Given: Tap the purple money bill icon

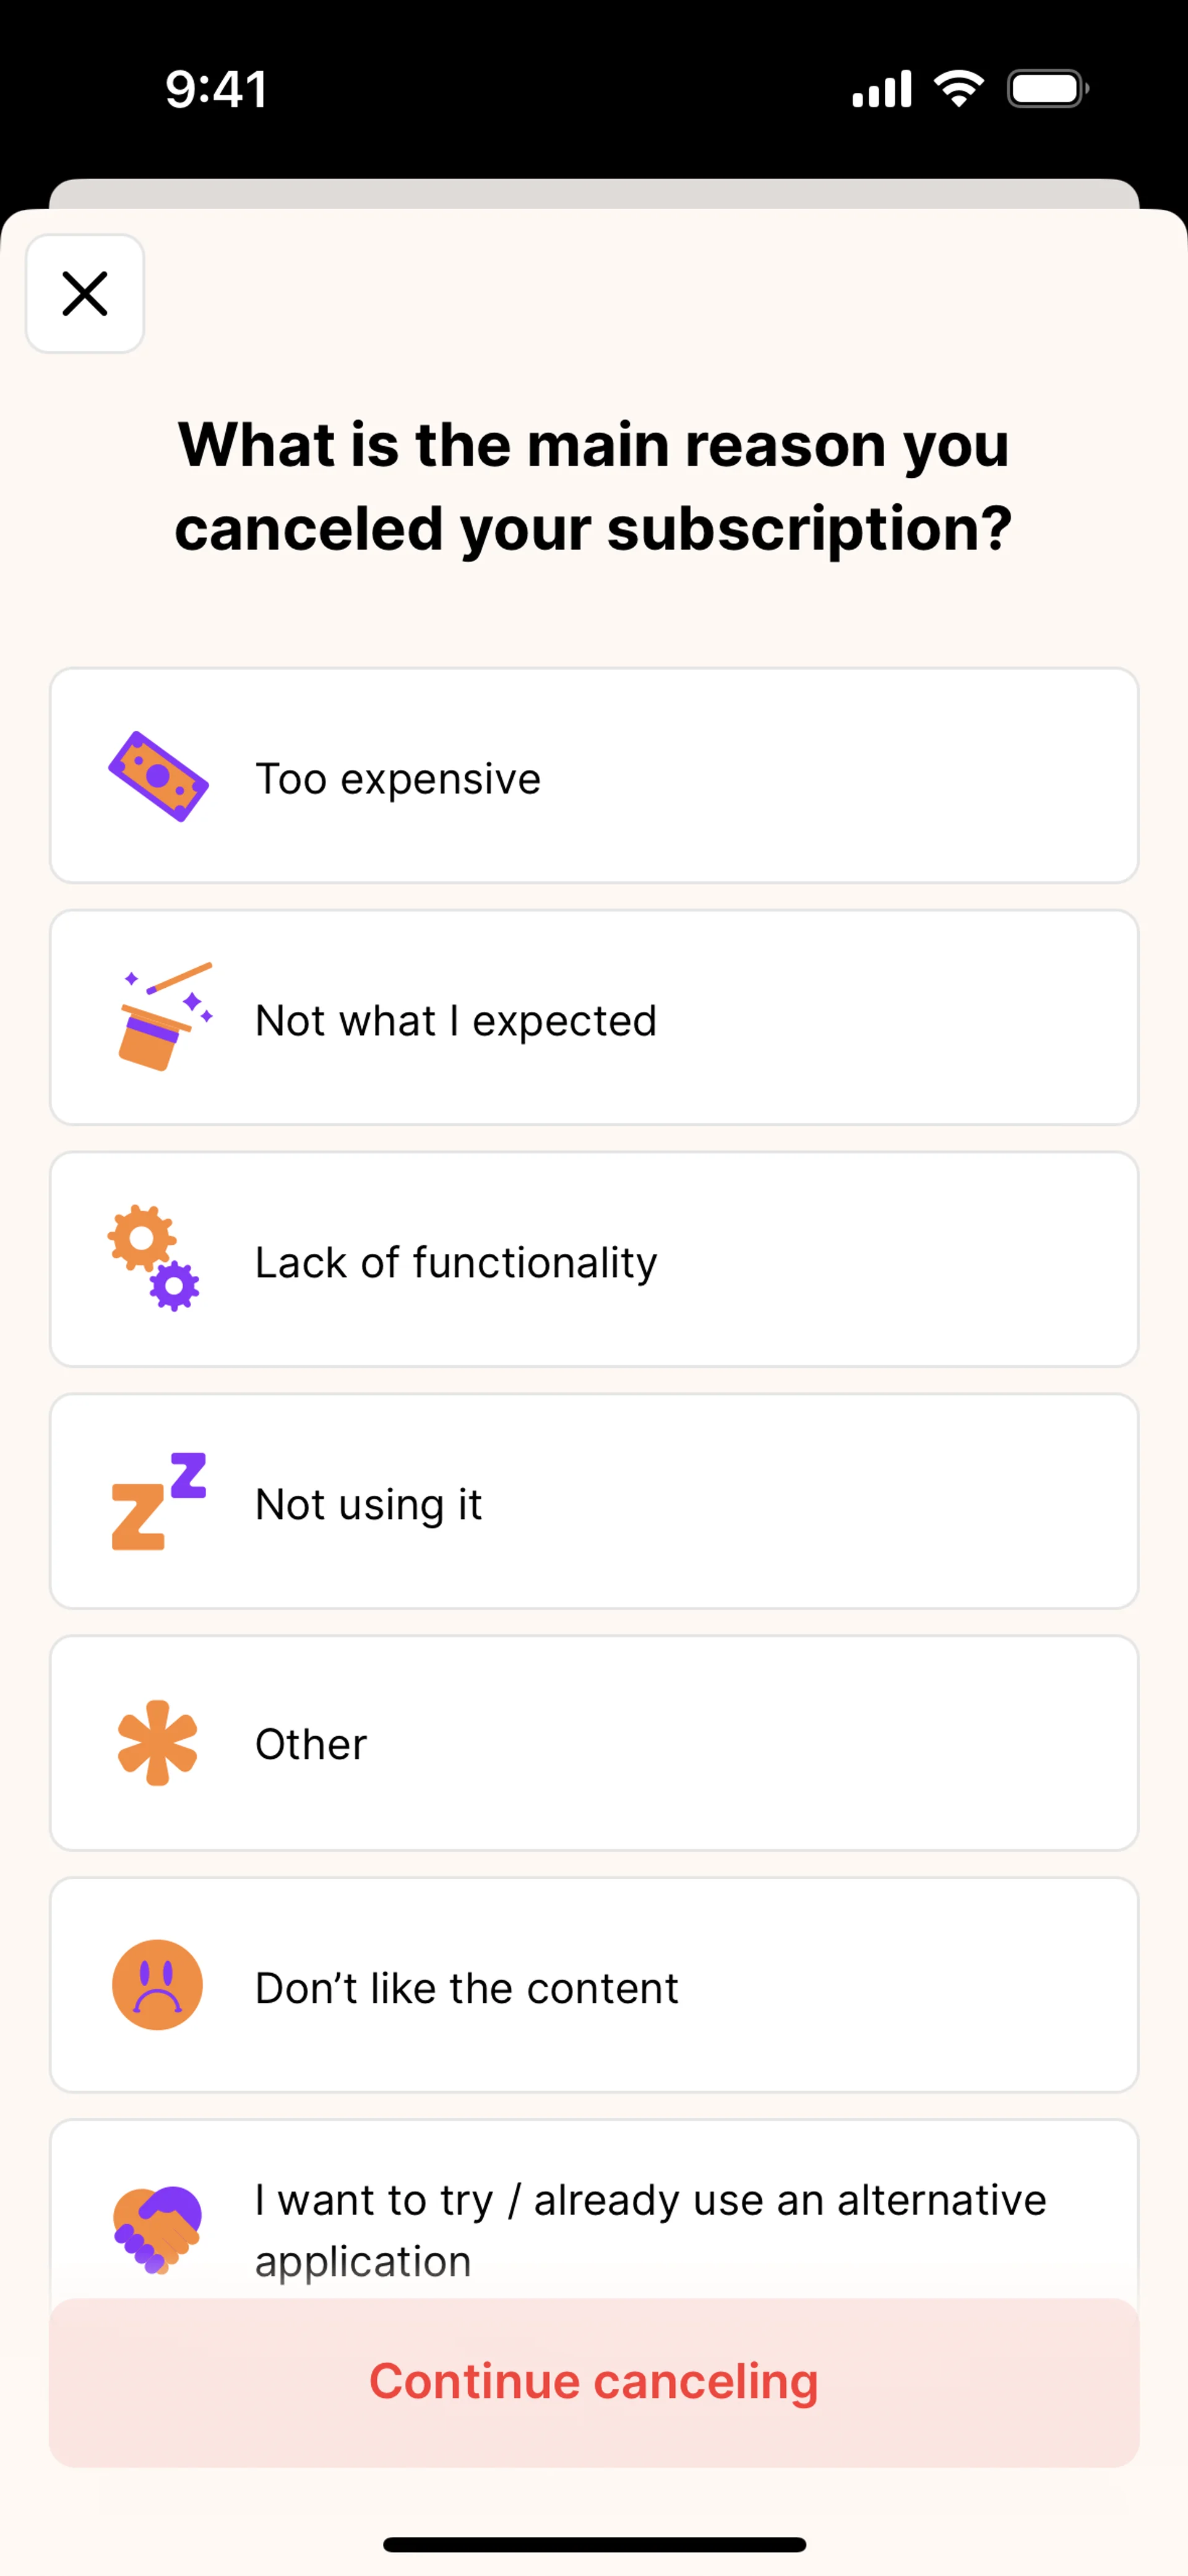Looking at the screenshot, I should [x=158, y=777].
